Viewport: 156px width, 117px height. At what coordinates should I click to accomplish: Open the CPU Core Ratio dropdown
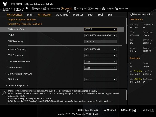100,68
